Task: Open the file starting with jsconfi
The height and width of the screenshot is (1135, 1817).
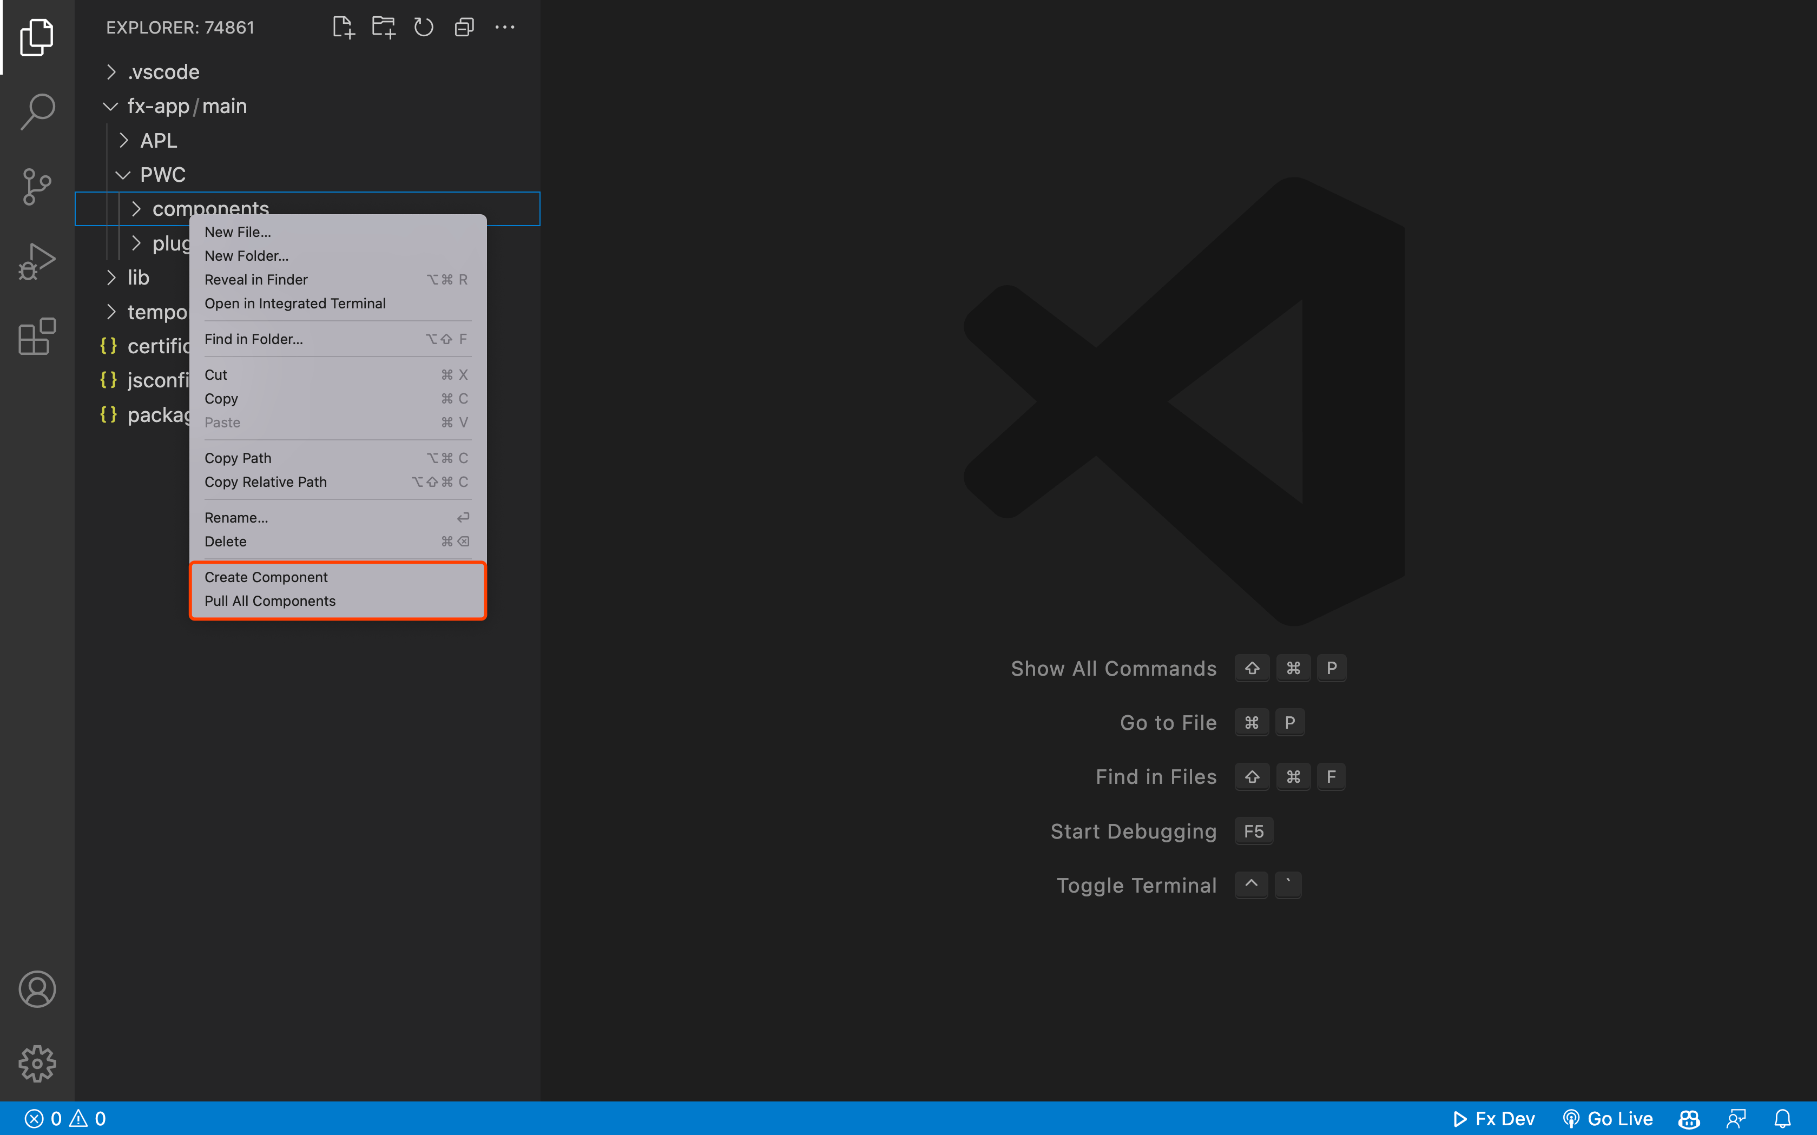Action: (x=132, y=380)
